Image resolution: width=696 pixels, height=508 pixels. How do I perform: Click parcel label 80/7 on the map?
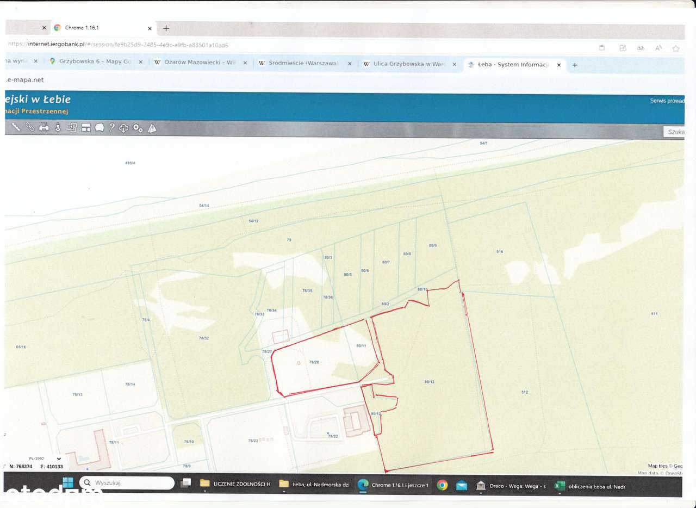click(x=386, y=262)
